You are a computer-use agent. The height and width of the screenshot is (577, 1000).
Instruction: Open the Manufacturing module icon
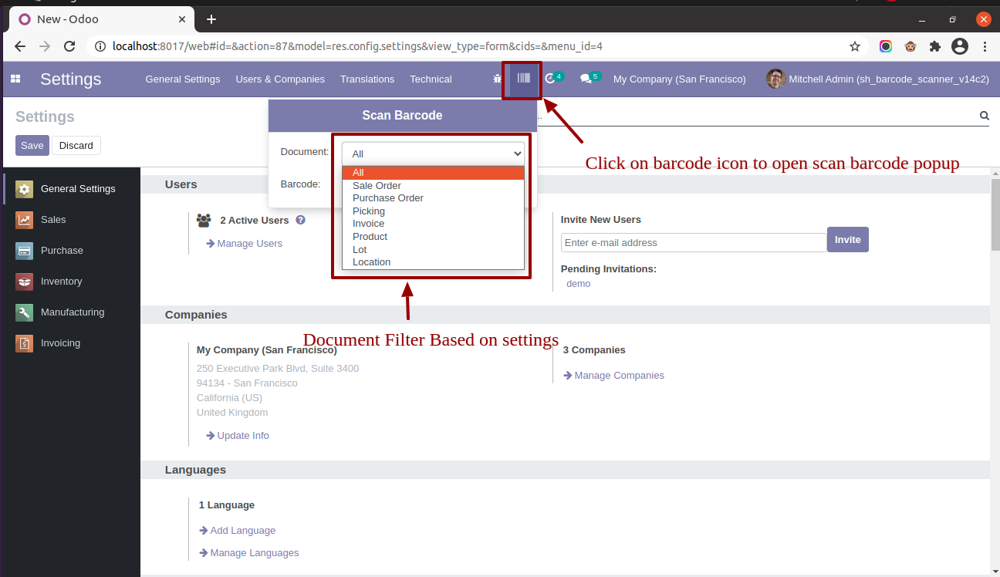tap(25, 312)
